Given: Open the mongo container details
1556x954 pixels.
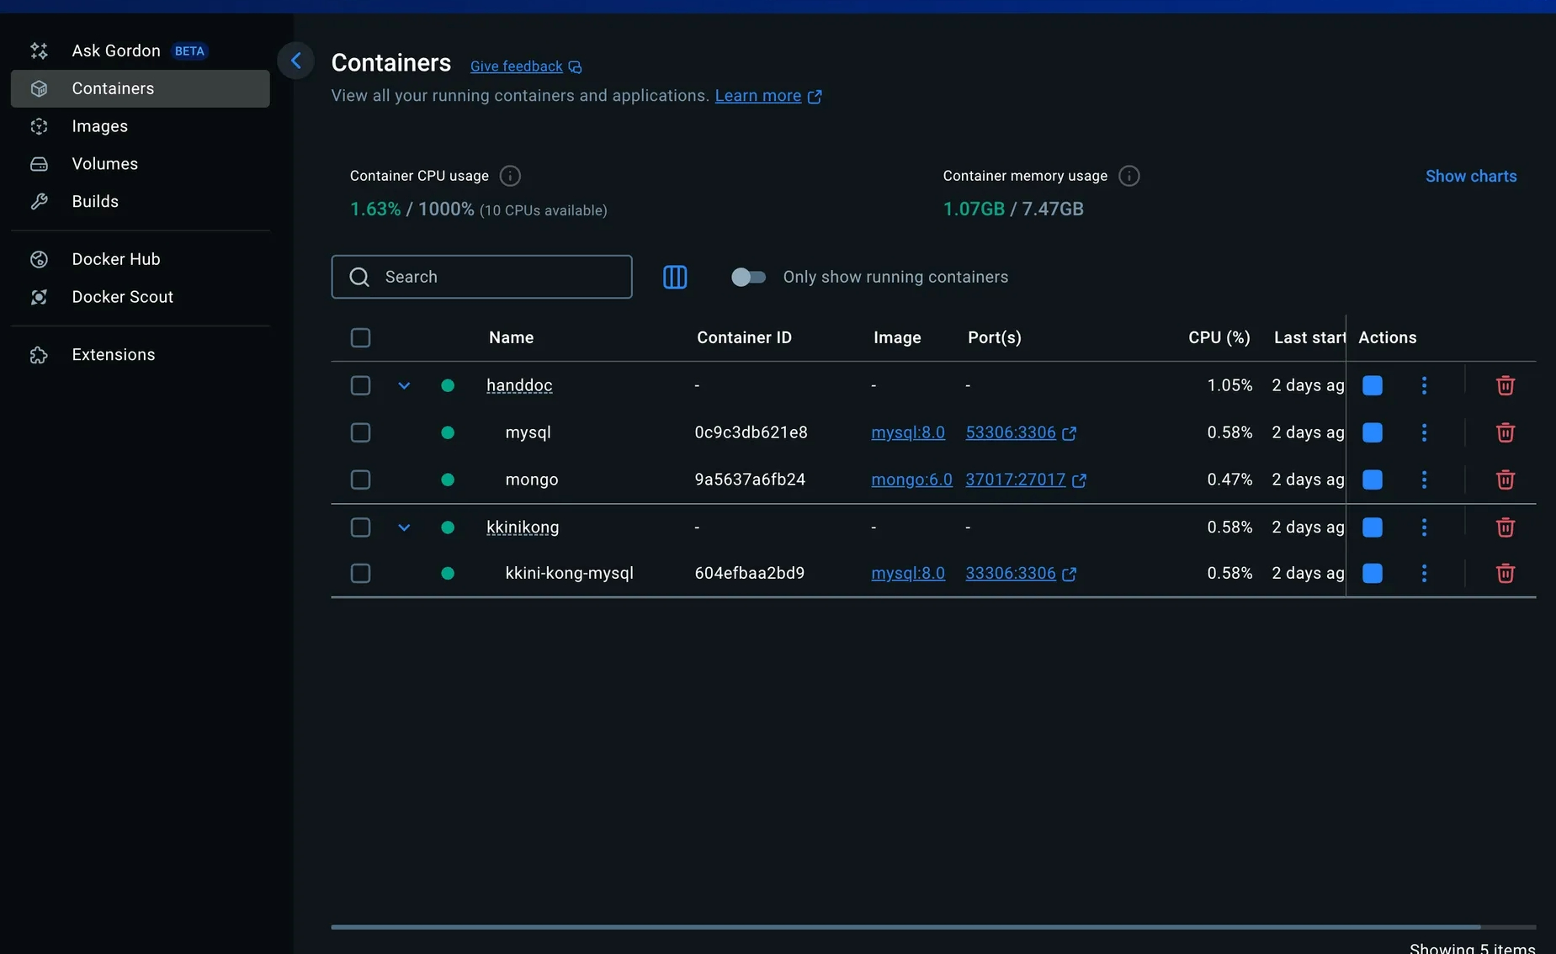Looking at the screenshot, I should 532,480.
